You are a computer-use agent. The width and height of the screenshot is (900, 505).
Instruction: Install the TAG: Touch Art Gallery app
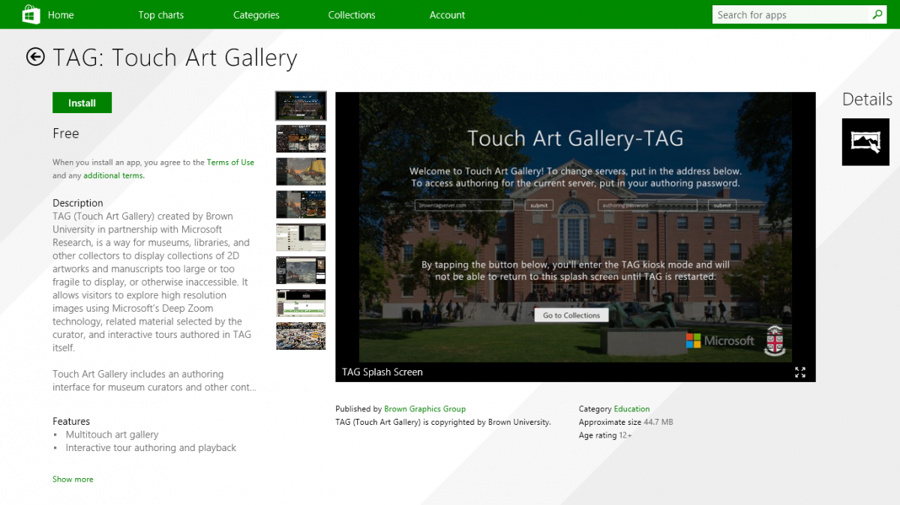pos(82,103)
